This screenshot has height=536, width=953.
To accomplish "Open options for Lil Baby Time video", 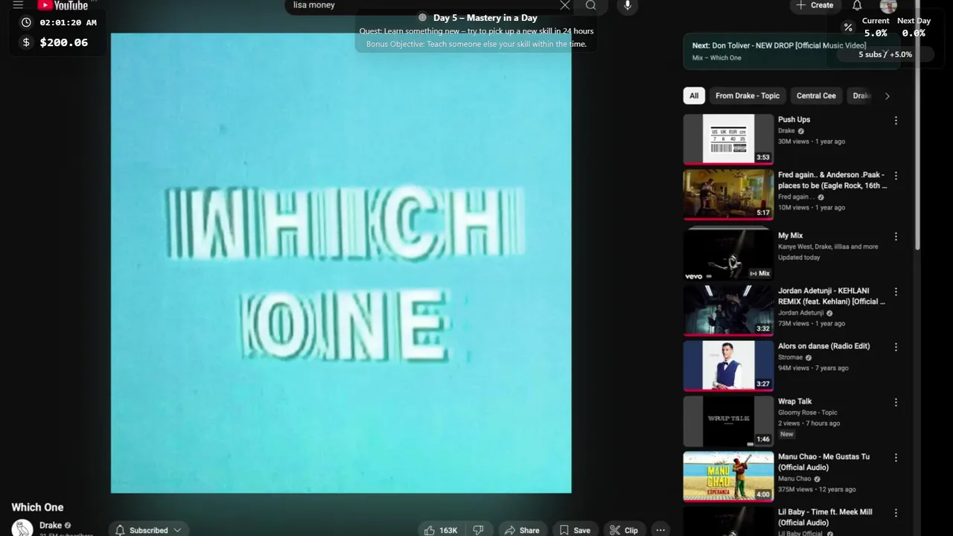I will pyautogui.click(x=896, y=513).
